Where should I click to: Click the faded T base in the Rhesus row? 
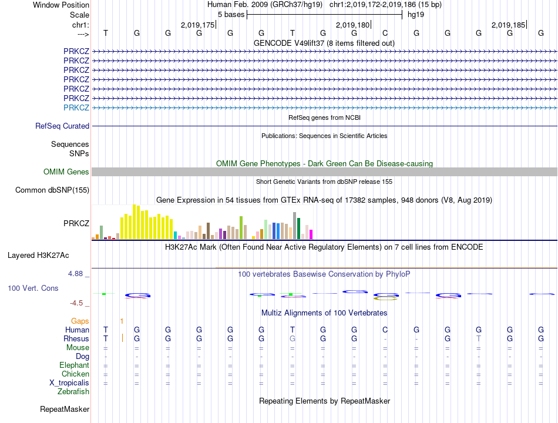coord(479,338)
